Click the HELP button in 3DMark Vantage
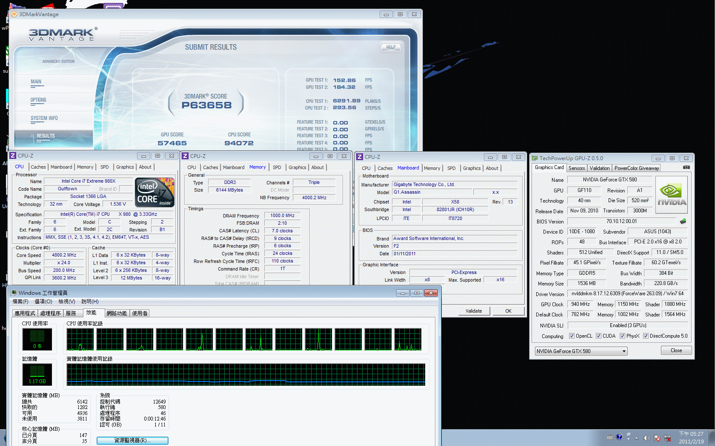The height and width of the screenshot is (446, 715). click(x=391, y=47)
